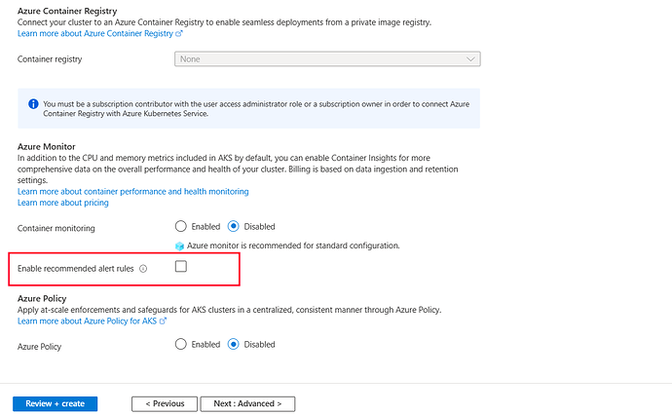
Task: Click external link icon beside Azure Container Registry
Action: [180, 33]
